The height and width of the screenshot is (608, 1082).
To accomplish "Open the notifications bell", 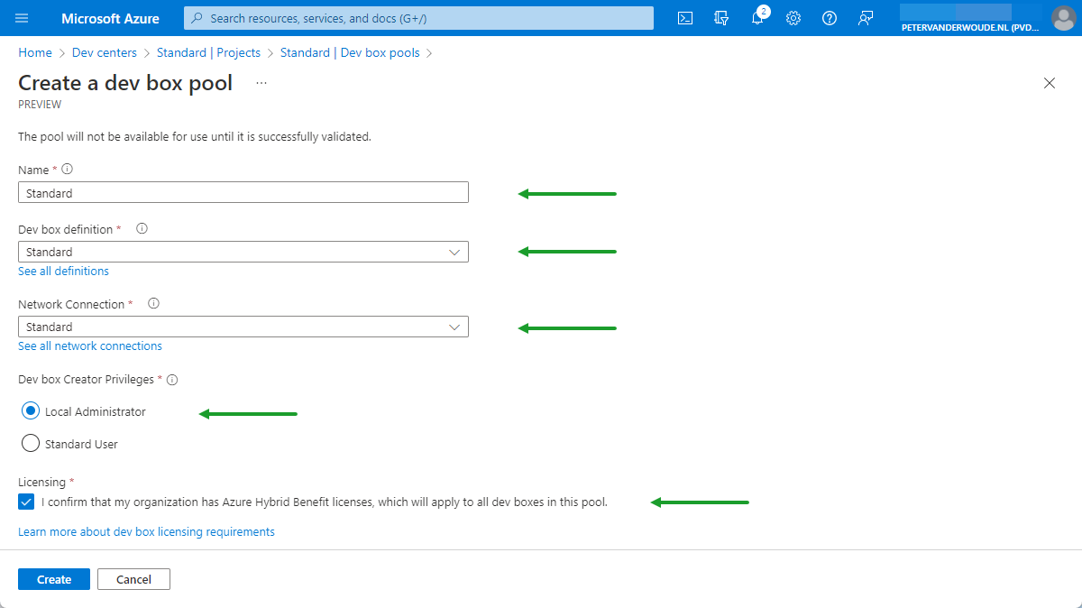I will [x=757, y=18].
